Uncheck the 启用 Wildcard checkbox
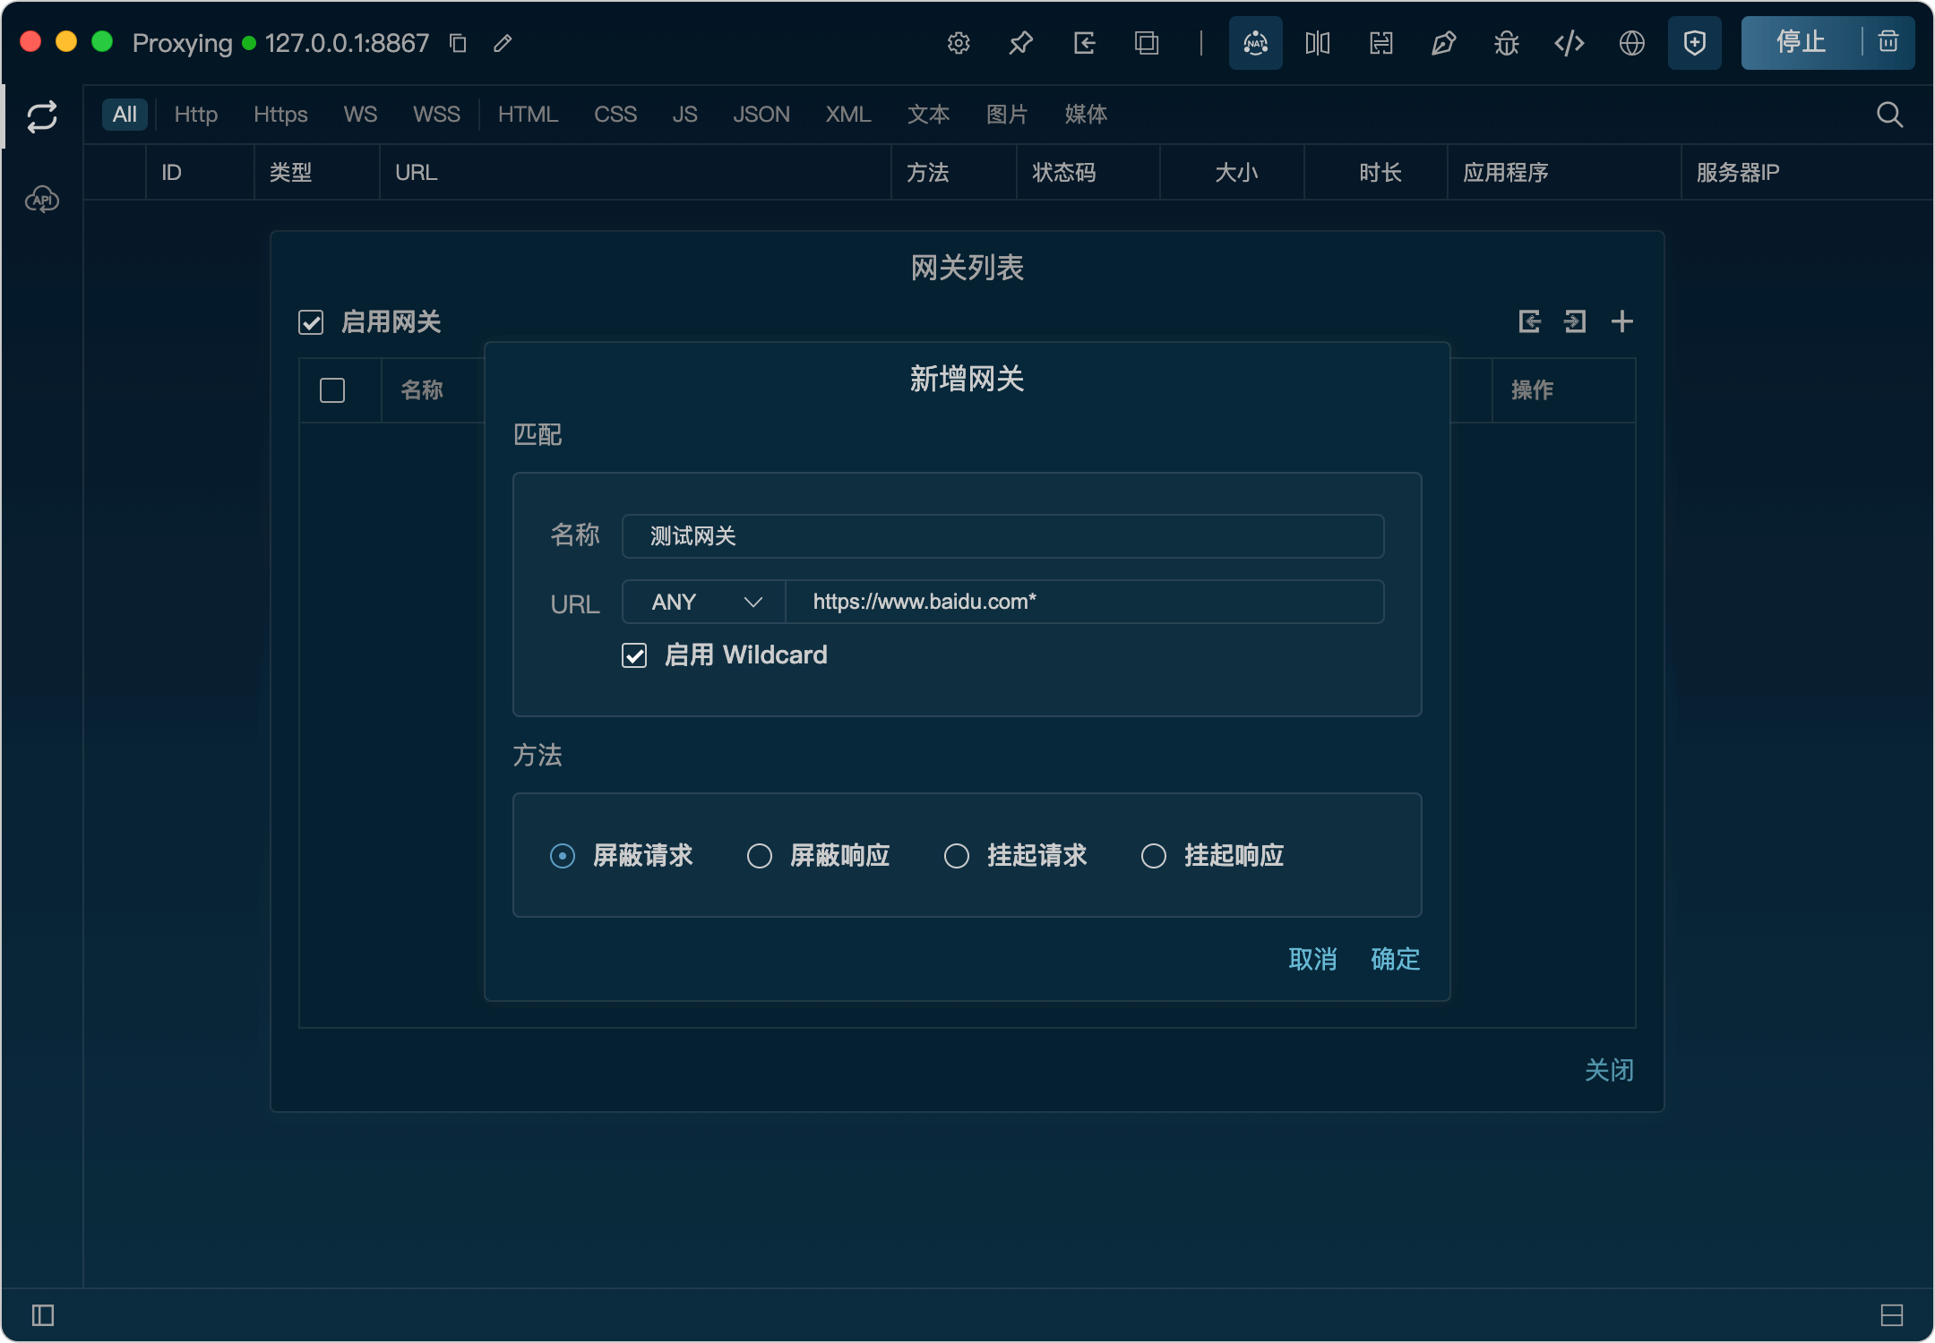This screenshot has height=1343, width=1935. (x=634, y=655)
